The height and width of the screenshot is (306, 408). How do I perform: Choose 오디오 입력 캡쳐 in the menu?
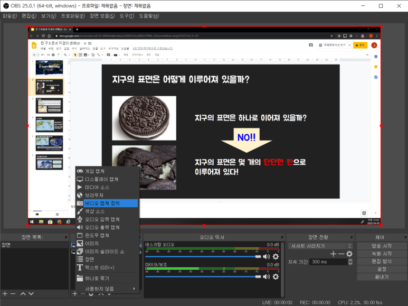pyautogui.click(x=107, y=219)
